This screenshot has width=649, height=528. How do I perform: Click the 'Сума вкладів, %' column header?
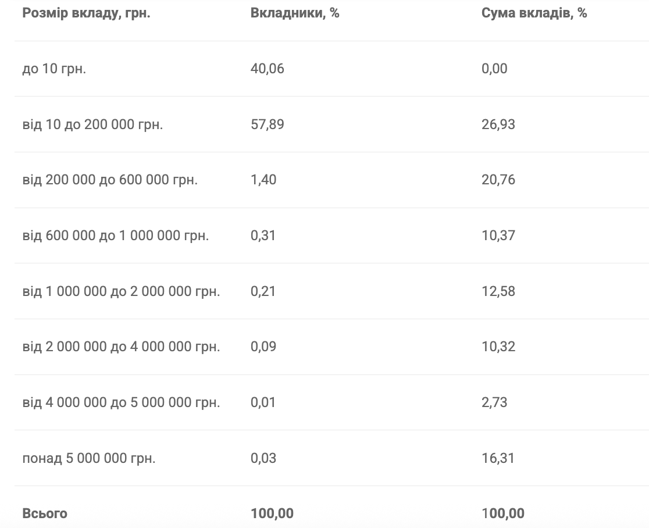(x=534, y=13)
